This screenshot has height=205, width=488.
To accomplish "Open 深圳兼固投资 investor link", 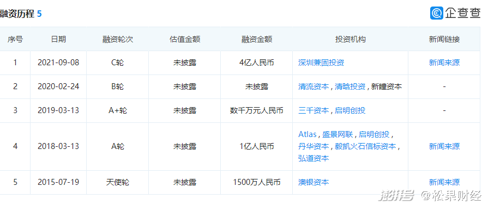I will 321,63.
